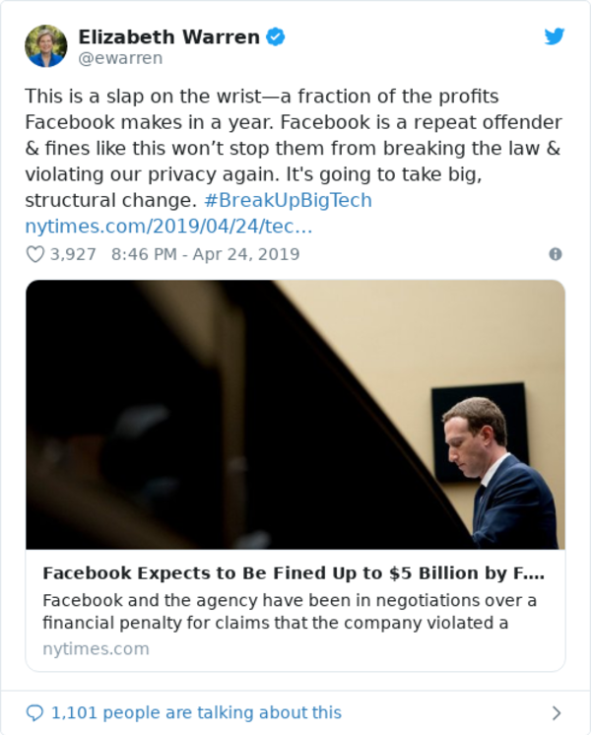This screenshot has height=735, width=591.
Task: Click the Elizabeth Warren display name
Action: [x=168, y=37]
